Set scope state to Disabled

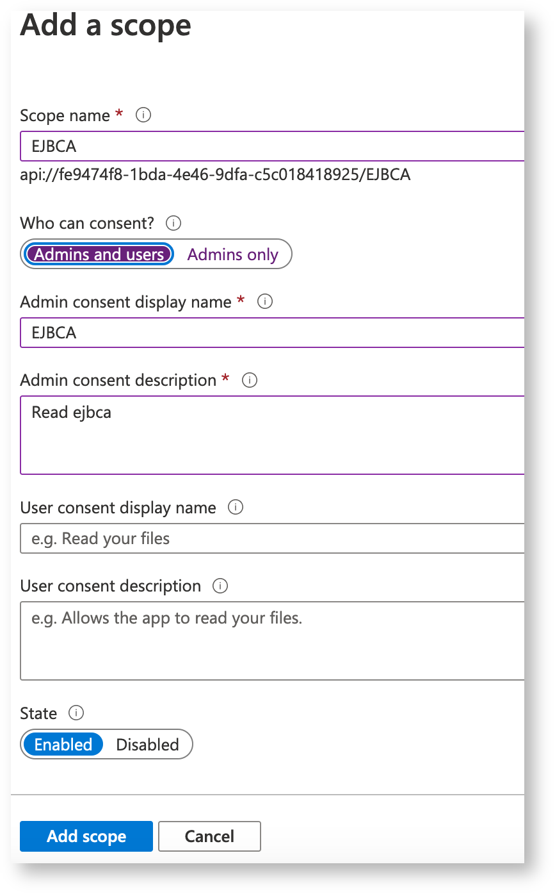pos(147,745)
